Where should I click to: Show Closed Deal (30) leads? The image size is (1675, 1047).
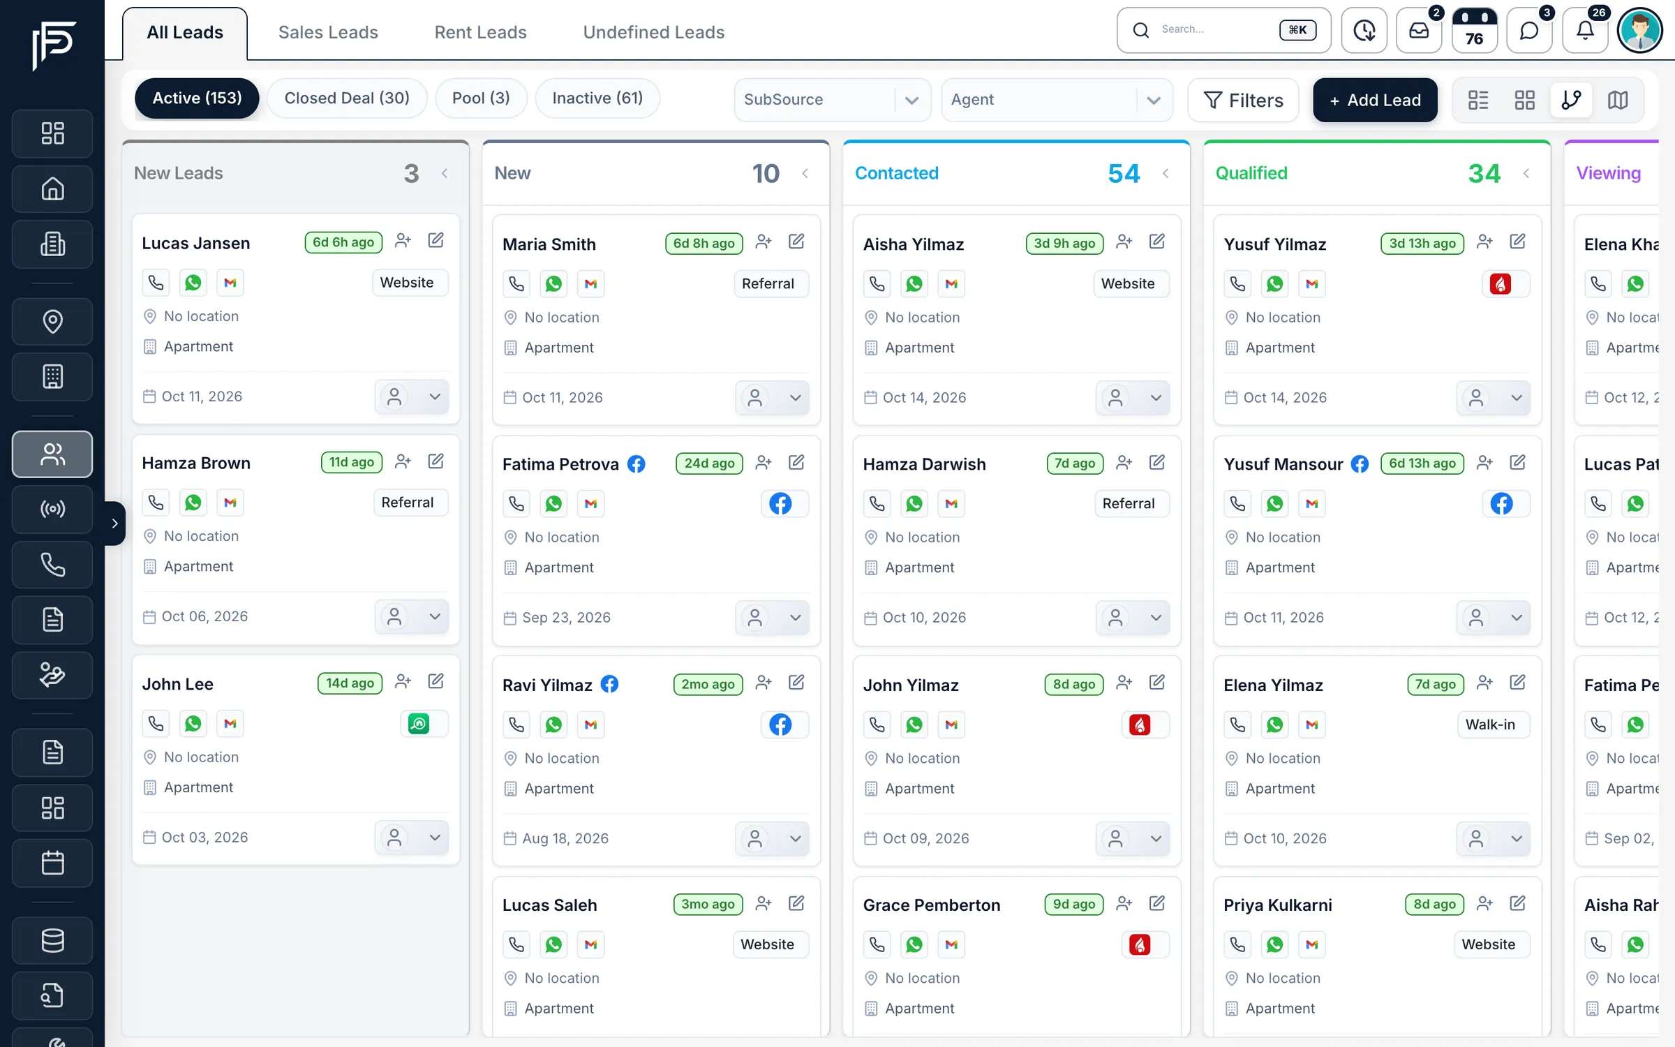(347, 98)
